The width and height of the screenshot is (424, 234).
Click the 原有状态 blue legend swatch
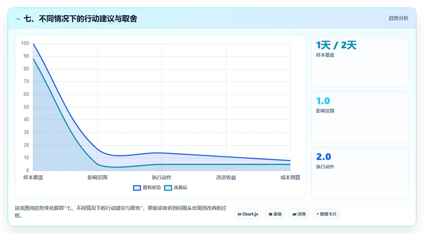[x=137, y=188]
